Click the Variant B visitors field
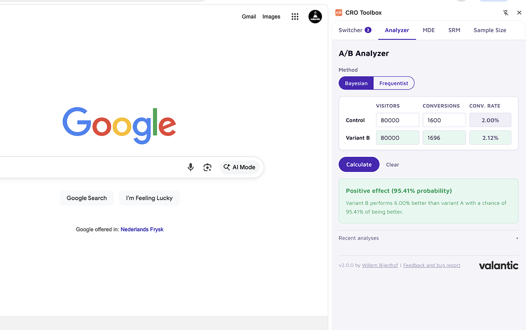529x330 pixels. point(398,138)
